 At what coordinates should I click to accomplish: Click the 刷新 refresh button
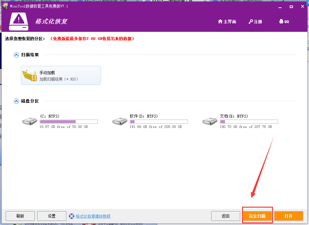pyautogui.click(x=20, y=216)
